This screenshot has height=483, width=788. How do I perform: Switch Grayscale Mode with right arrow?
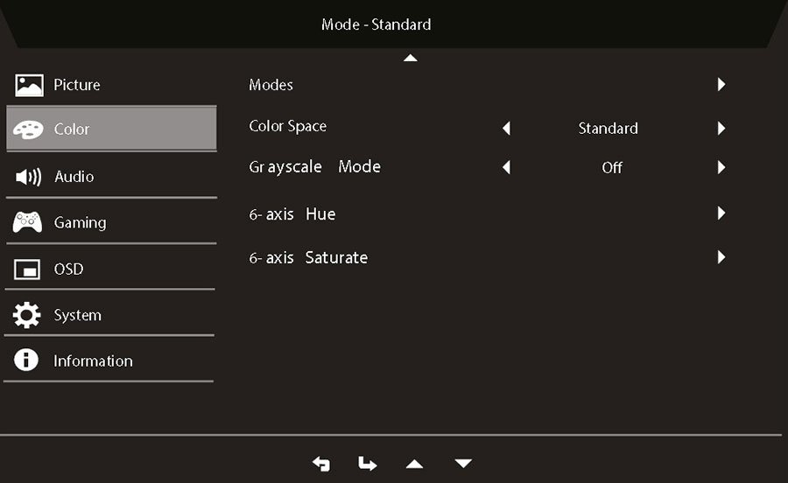(721, 167)
